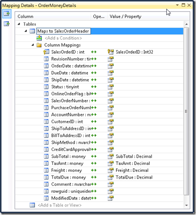Screen dimensions: 196x215
Task: Click the SalesOrderHeader table icon
Action: (x=32, y=31)
